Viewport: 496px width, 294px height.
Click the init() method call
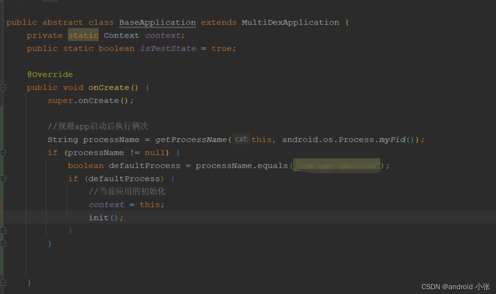coord(101,217)
